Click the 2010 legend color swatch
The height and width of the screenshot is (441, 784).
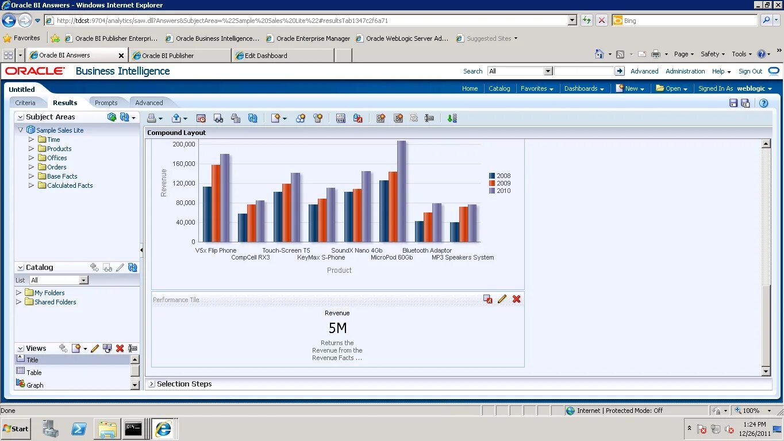pos(492,191)
